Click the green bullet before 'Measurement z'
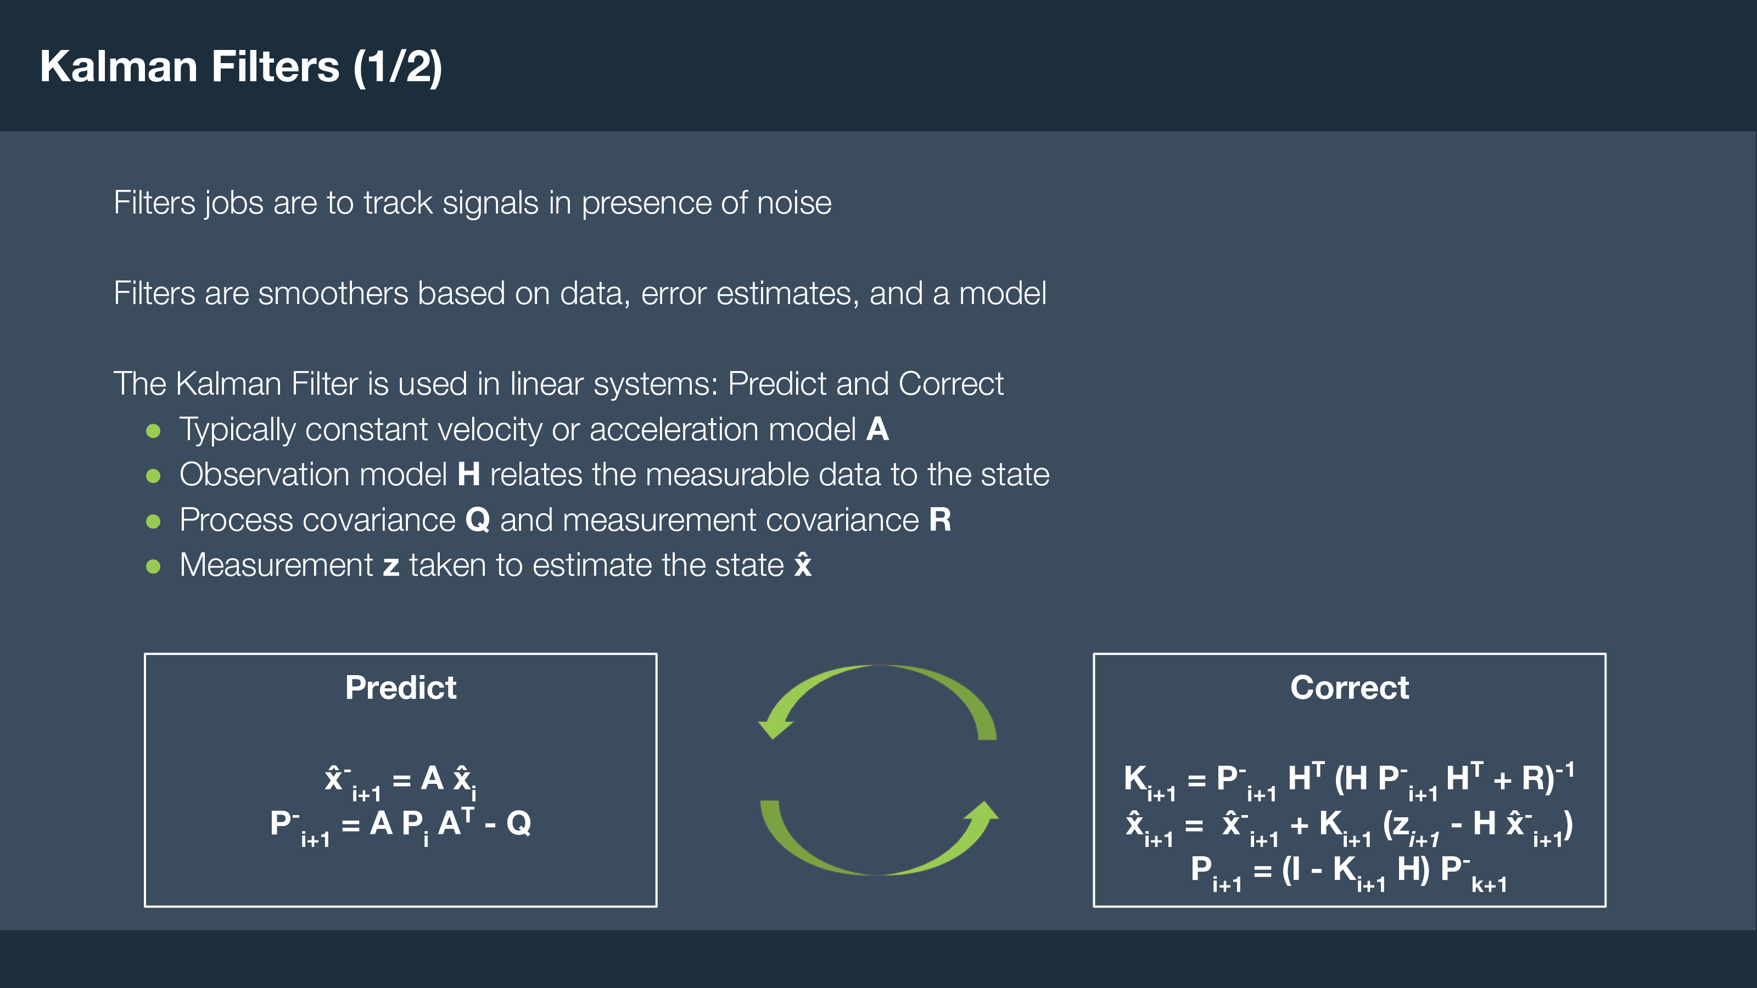This screenshot has height=988, width=1757. coord(154,566)
